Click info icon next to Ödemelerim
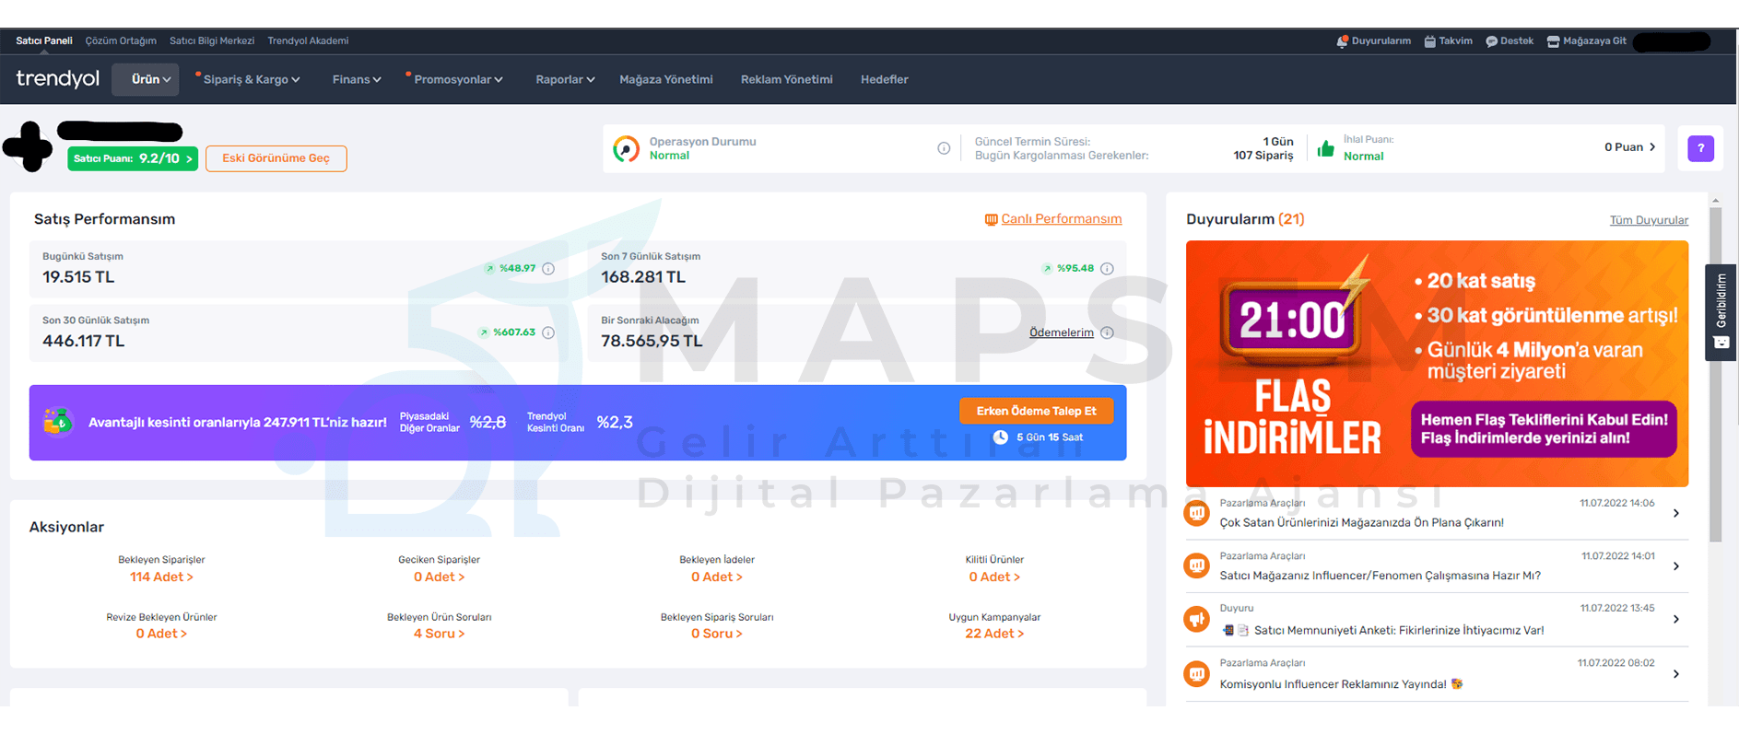The image size is (1739, 734). pyautogui.click(x=1107, y=332)
